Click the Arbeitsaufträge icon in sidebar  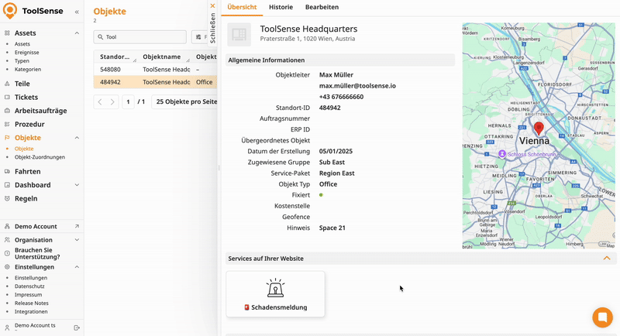tap(7, 111)
